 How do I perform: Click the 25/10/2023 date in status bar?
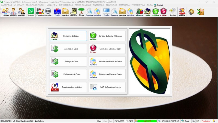pyautogui.click(x=119, y=121)
